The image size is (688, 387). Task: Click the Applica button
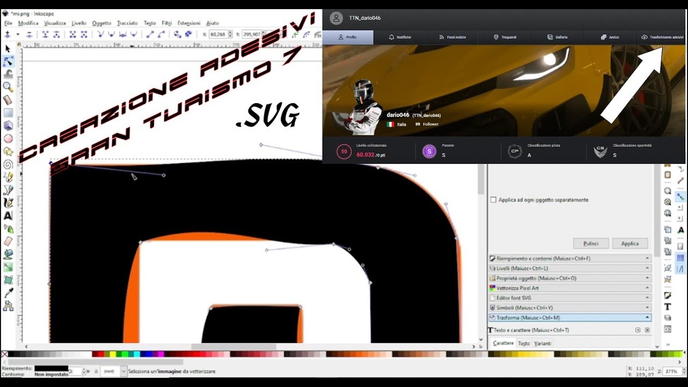630,243
